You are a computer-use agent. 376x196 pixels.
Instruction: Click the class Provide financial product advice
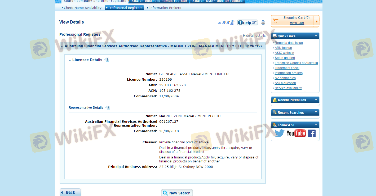coord(184,142)
